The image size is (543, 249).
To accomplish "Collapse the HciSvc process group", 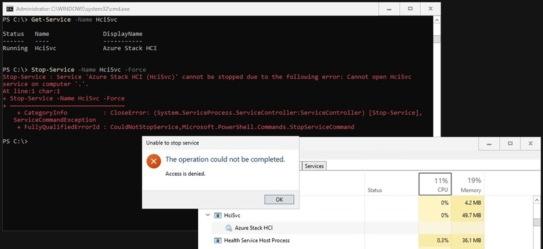I will (208, 215).
